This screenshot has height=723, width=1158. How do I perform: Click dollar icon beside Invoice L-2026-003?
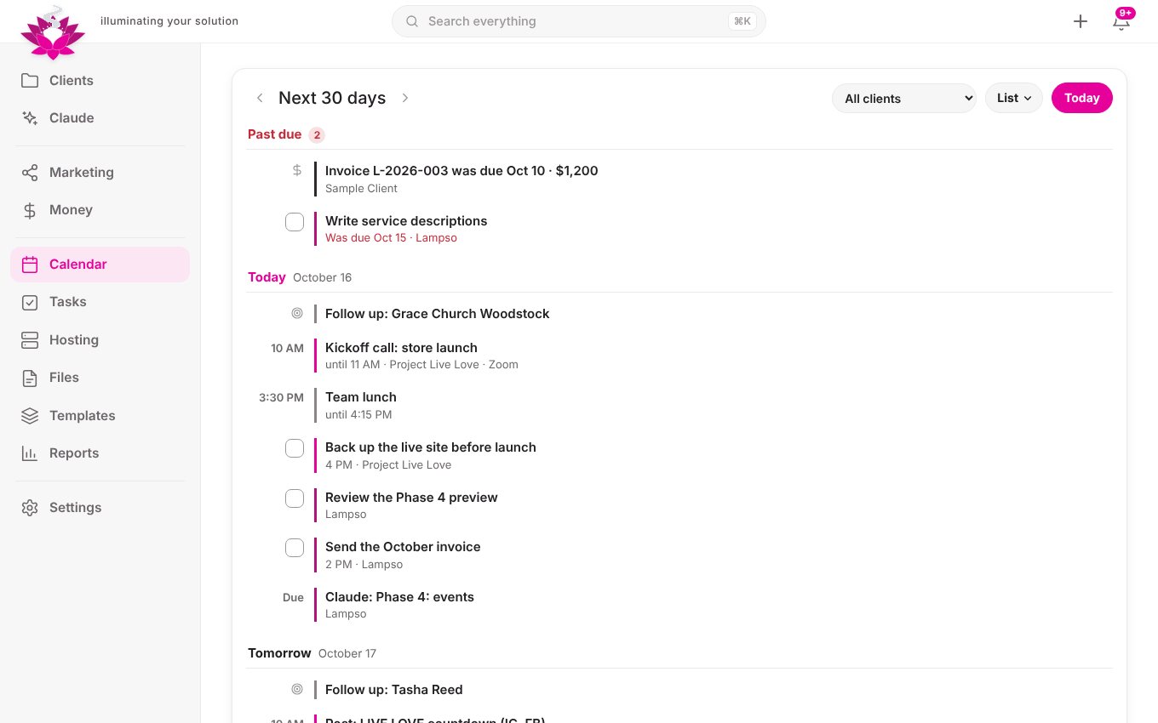[x=297, y=170]
